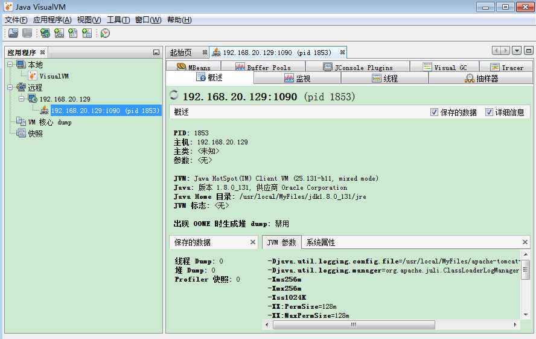
Task: Close the 起始页 tab
Action: click(205, 53)
